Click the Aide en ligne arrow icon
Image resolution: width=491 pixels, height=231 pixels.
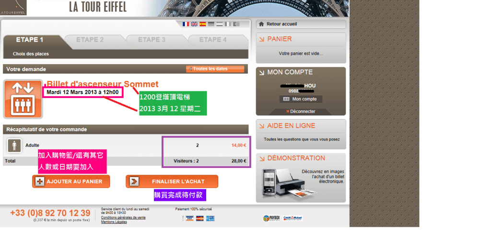[x=262, y=126]
